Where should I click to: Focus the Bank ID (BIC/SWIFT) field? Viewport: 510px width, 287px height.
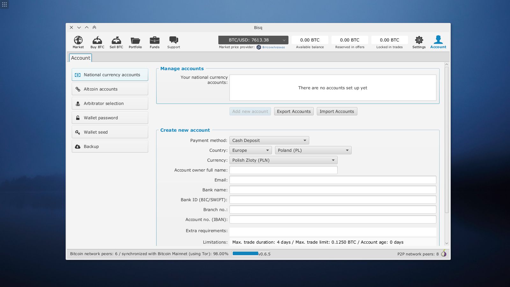[333, 200]
